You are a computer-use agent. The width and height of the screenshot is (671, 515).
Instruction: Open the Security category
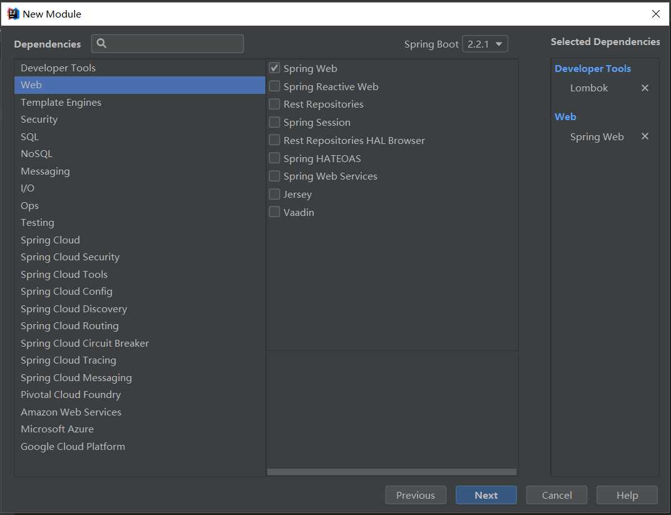click(39, 119)
